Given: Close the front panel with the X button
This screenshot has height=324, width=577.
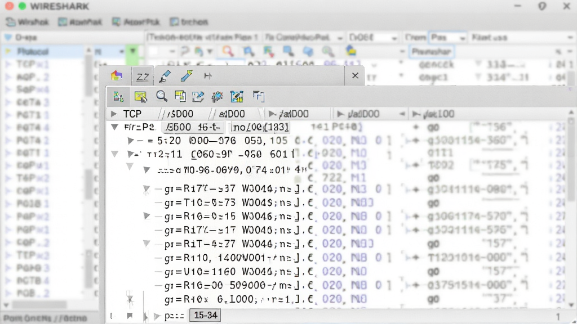Looking at the screenshot, I should [355, 76].
